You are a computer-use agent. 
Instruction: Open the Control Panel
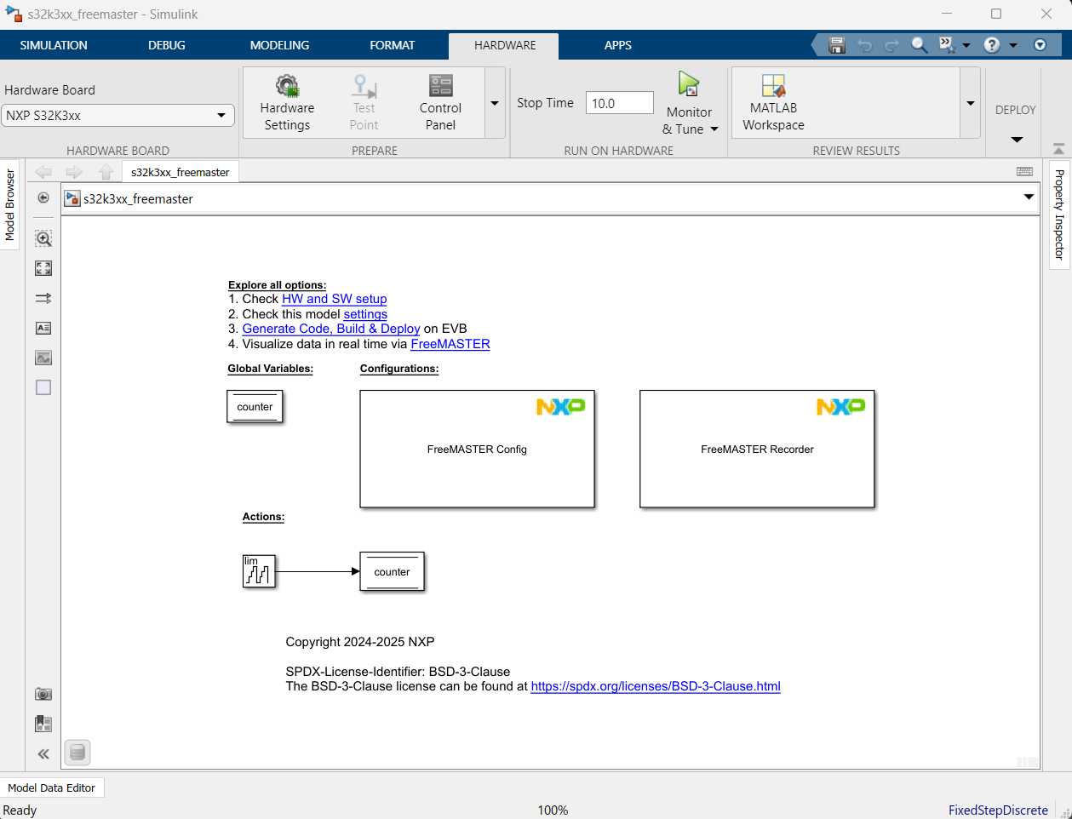[x=440, y=103]
